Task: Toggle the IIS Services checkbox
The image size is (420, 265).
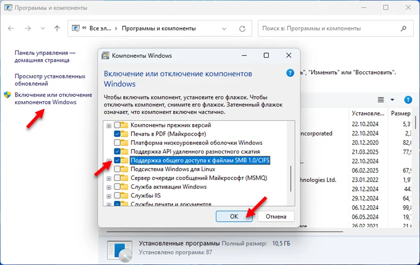Action: pyautogui.click(x=117, y=196)
